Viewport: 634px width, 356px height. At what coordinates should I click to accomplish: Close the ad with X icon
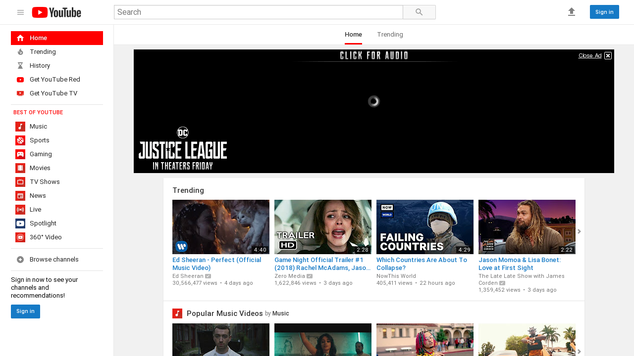pos(608,55)
